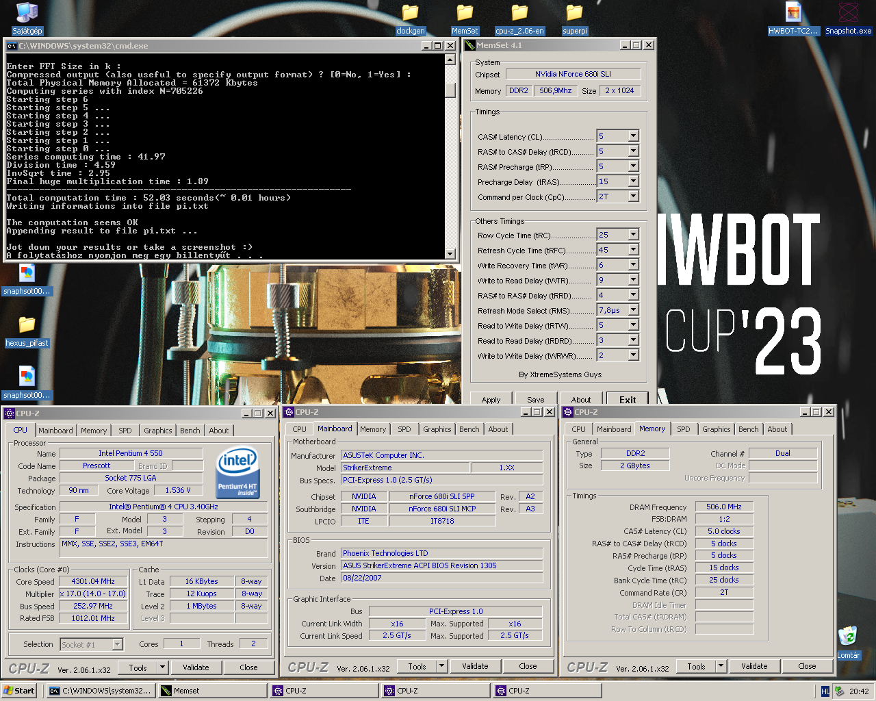Open the hexus_pifast folder icon

pos(27,331)
